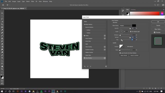Click OK in the Layer Style dialog
Viewport: 165px width, 93px height.
tap(158, 22)
